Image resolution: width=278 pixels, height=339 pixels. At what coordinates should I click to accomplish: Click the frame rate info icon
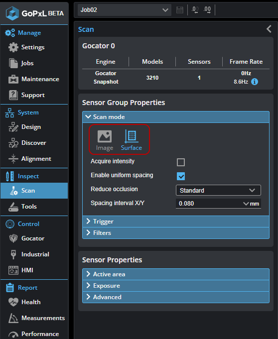tap(255, 82)
